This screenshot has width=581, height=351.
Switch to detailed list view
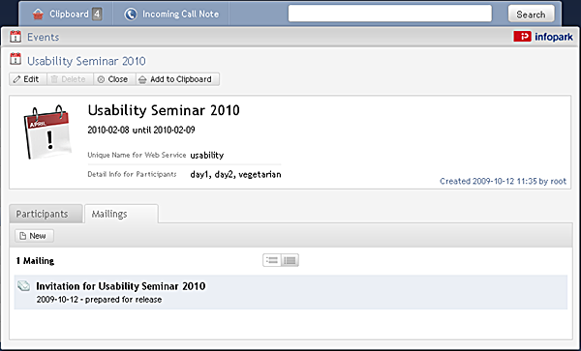(290, 260)
